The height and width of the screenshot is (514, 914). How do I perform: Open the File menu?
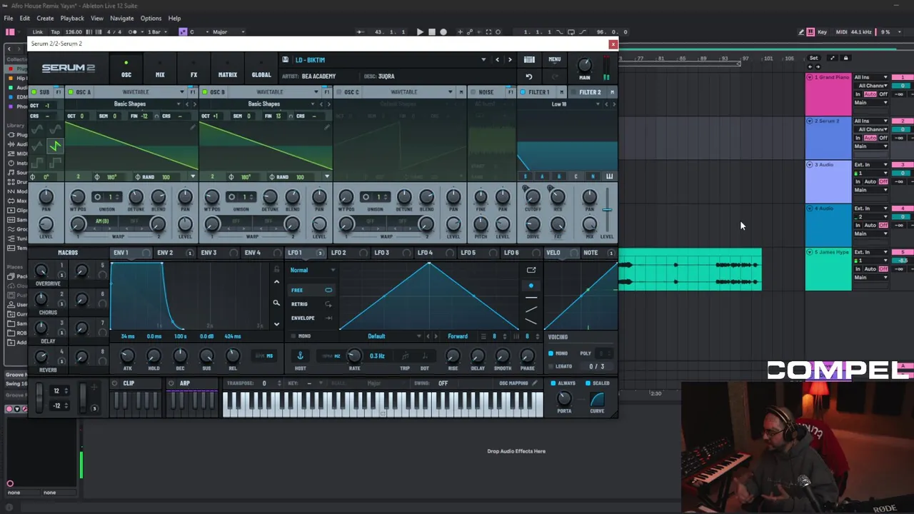(8, 18)
